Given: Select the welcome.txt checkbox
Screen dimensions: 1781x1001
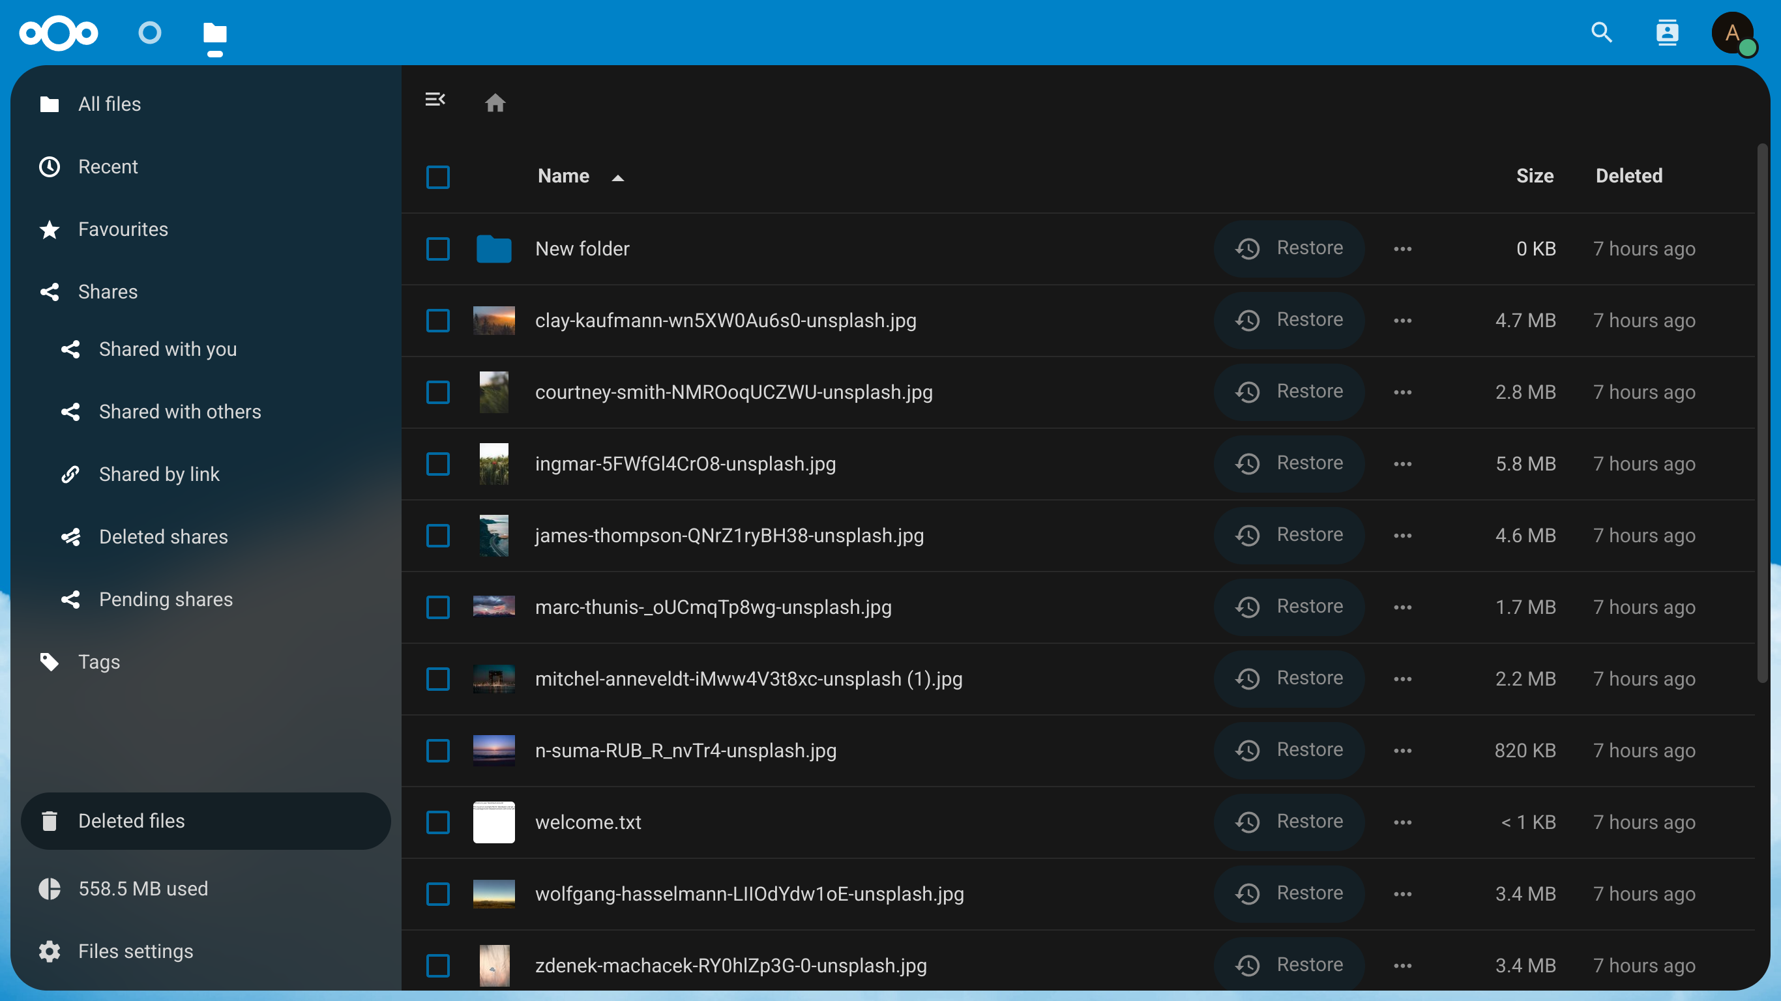Looking at the screenshot, I should pos(437,822).
